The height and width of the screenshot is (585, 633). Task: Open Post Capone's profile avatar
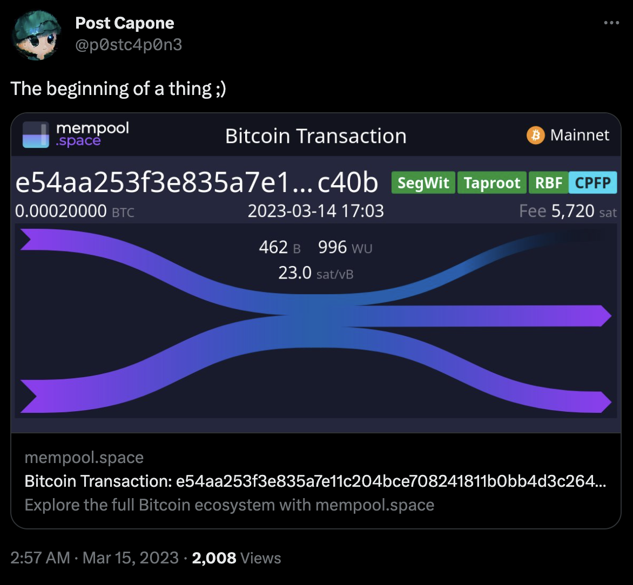coord(35,33)
